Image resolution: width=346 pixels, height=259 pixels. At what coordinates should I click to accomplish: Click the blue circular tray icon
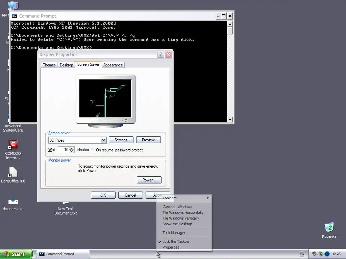pos(327,254)
